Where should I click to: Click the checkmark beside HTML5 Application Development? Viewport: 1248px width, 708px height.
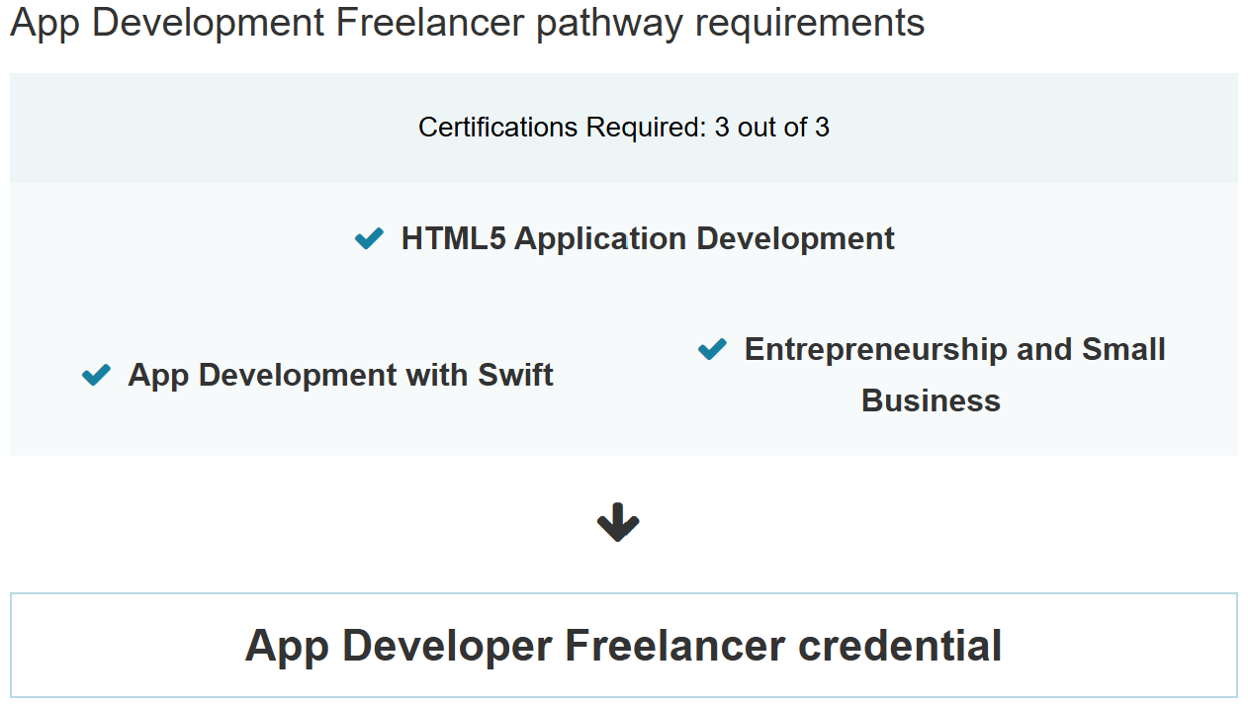click(x=369, y=238)
